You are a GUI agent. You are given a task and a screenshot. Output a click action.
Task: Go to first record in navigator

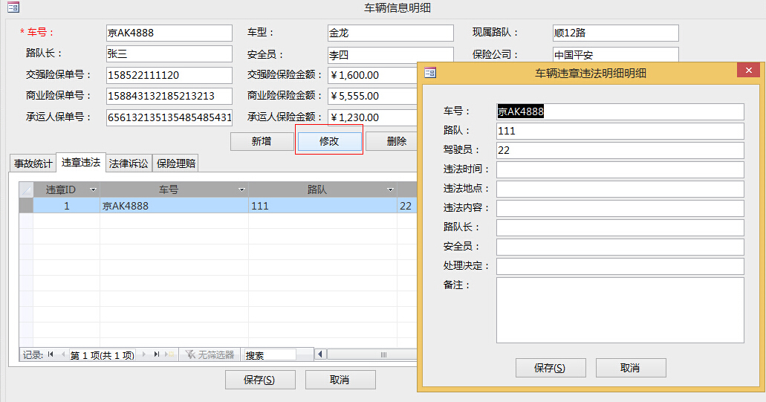(51, 354)
